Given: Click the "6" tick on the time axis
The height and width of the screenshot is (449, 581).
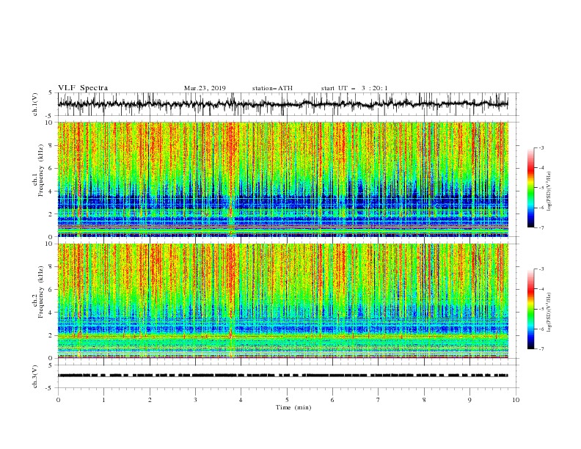Looking at the screenshot, I should point(333,400).
